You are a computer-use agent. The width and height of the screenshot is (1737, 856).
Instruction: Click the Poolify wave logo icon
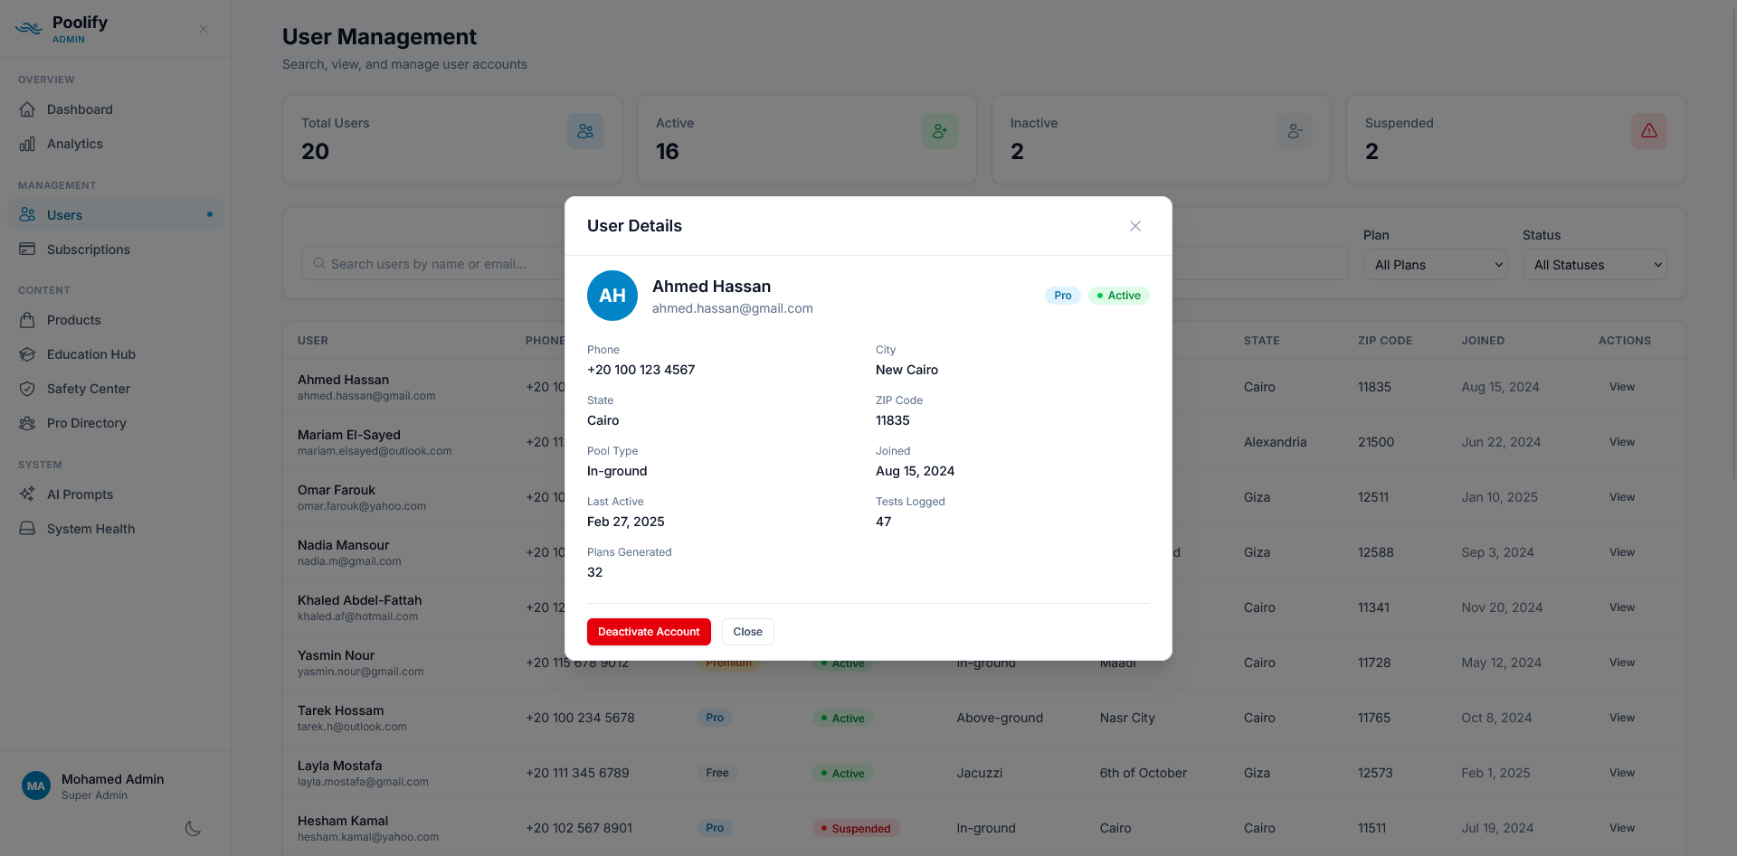pyautogui.click(x=29, y=28)
